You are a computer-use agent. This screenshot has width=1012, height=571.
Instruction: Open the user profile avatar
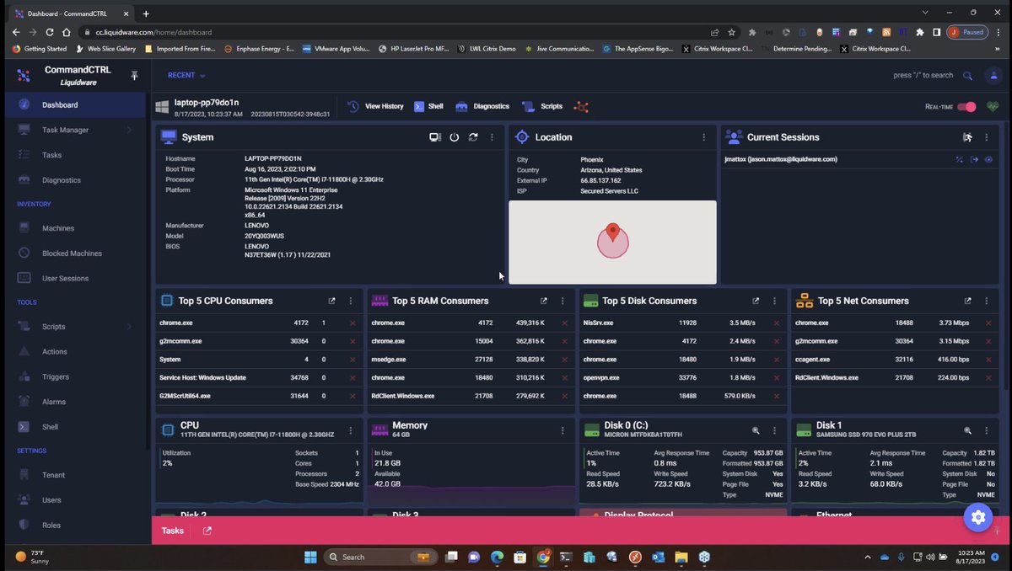pyautogui.click(x=993, y=76)
